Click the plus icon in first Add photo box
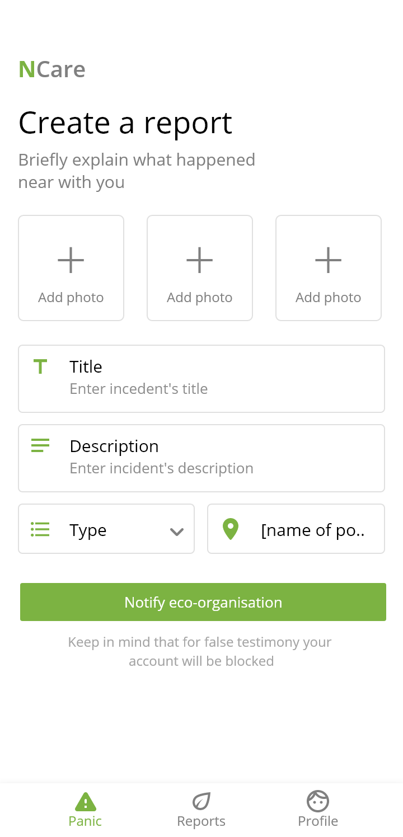The width and height of the screenshot is (403, 837). pos(71,259)
